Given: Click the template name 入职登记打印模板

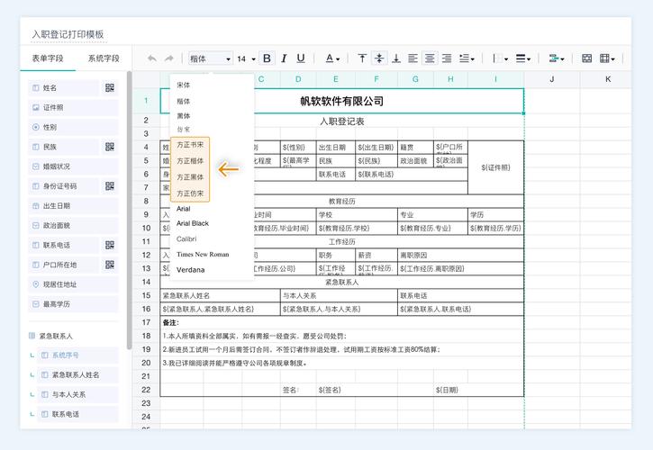Looking at the screenshot, I should 68,34.
